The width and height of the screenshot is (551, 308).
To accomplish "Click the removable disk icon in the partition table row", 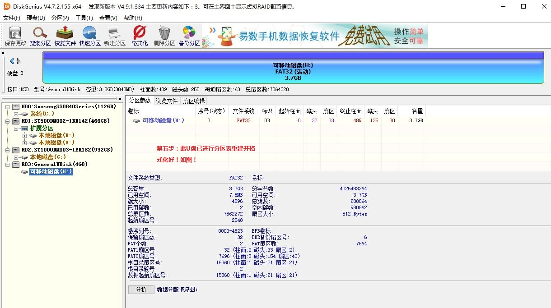I will [136, 120].
